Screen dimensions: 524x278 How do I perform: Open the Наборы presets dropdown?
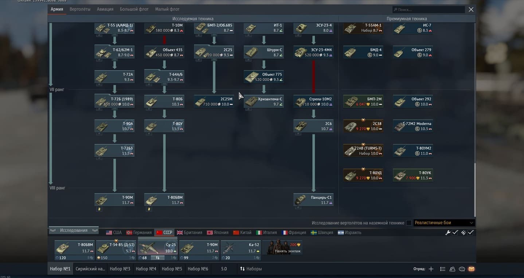point(251,269)
